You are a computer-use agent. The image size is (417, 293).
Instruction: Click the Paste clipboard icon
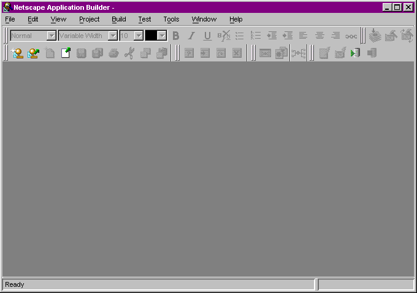[162, 53]
